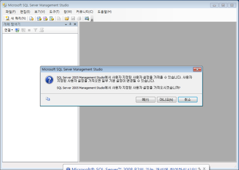Open the Object Explorer window position dropdown arrow
Screen dimensions: 239x170
66,24
